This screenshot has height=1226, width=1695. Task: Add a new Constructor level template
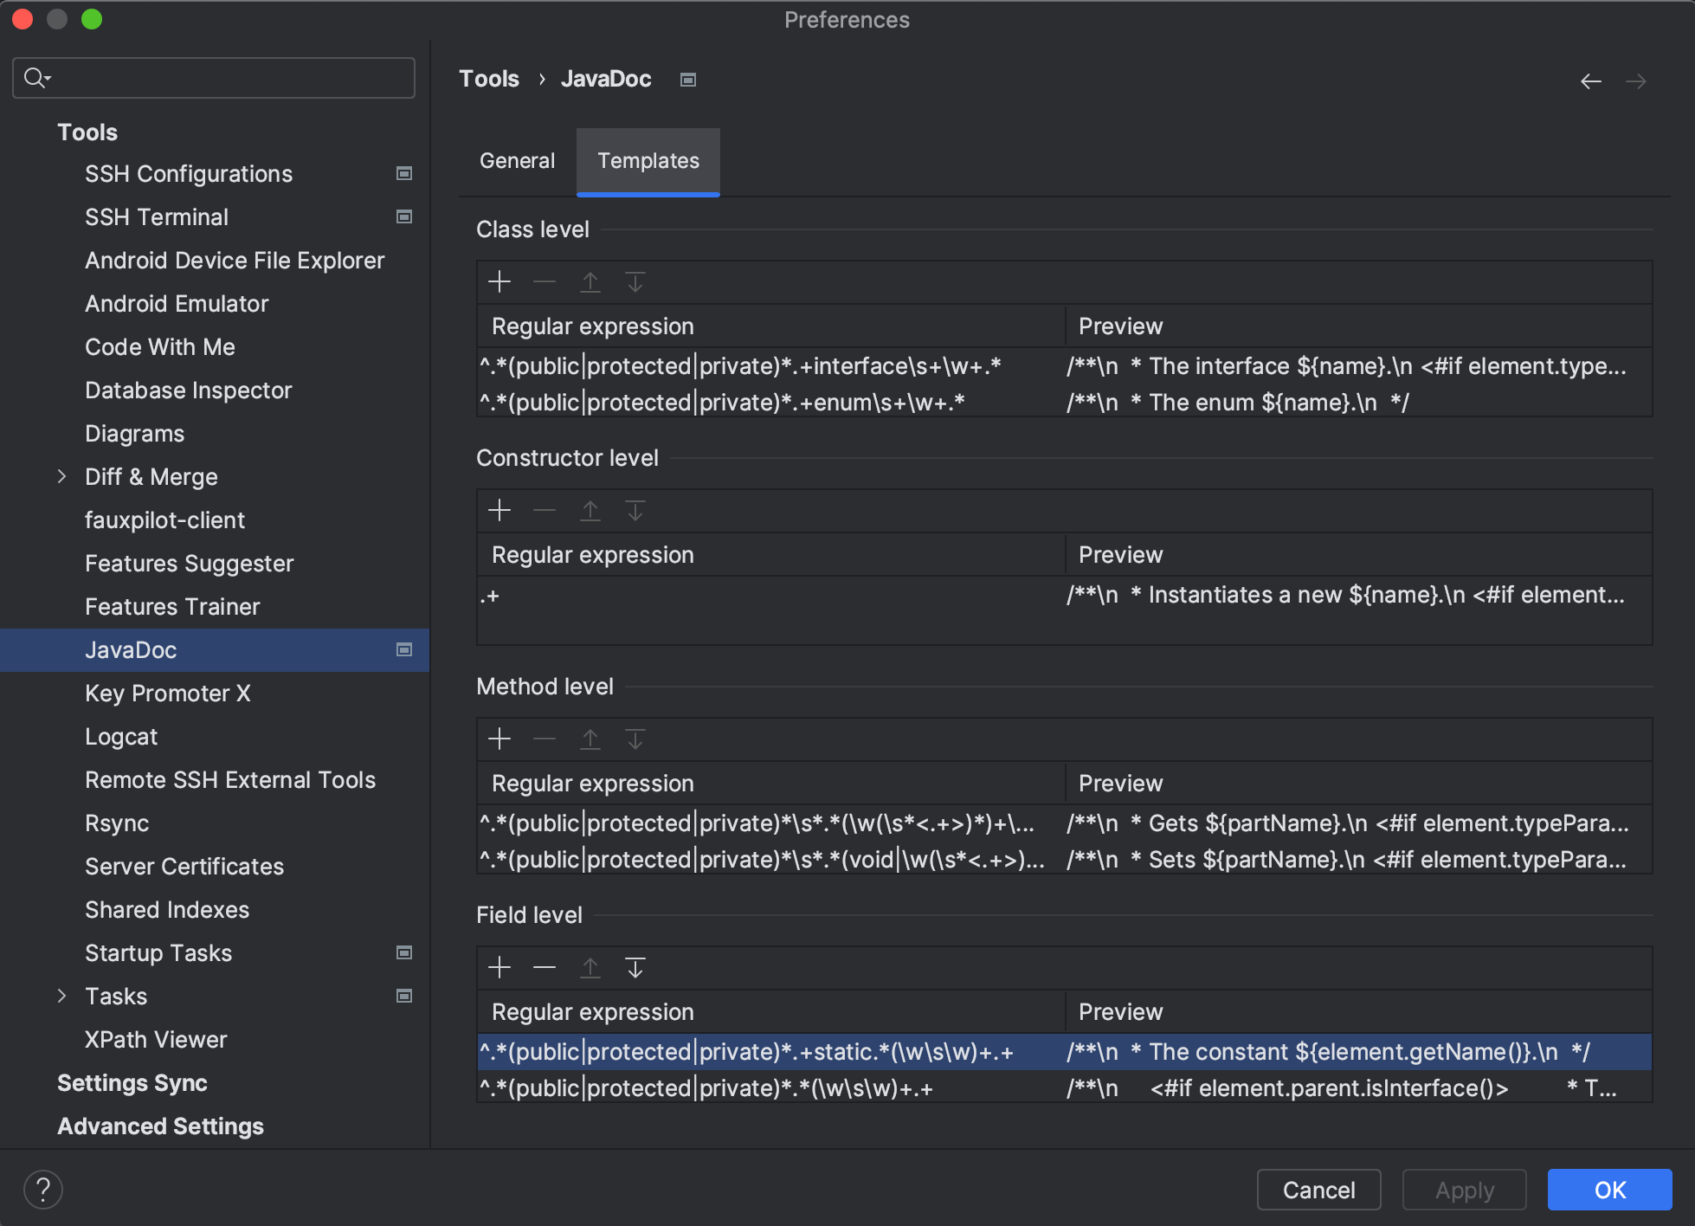click(499, 511)
